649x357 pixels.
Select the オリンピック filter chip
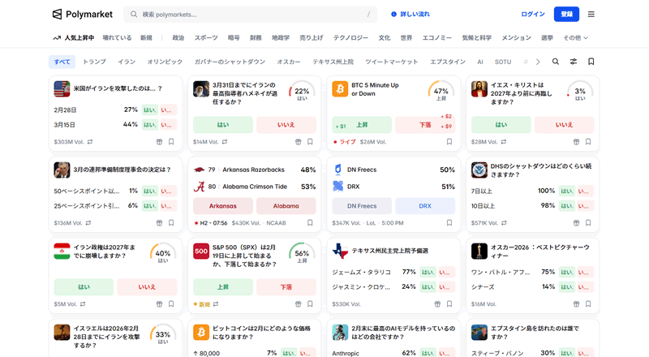[165, 62]
